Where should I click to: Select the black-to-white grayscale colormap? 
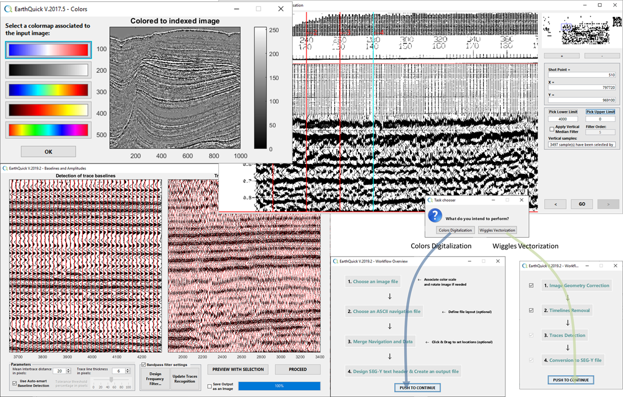click(48, 70)
